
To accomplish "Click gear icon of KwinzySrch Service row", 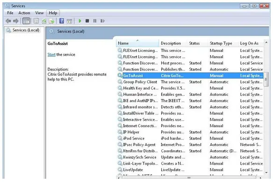I will [120, 157].
